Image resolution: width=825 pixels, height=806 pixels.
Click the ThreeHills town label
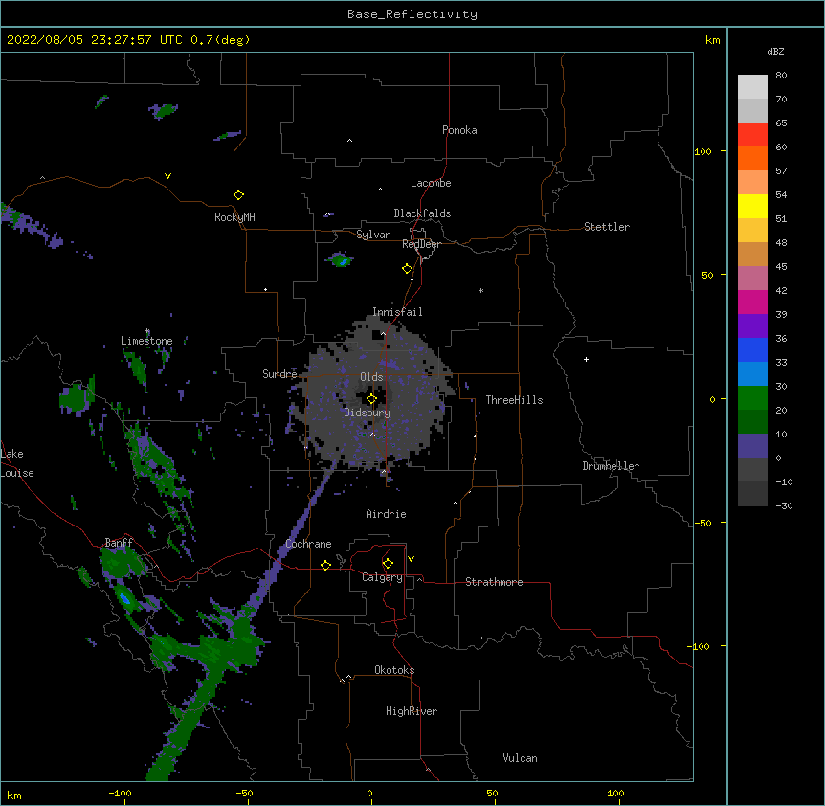[x=514, y=400]
